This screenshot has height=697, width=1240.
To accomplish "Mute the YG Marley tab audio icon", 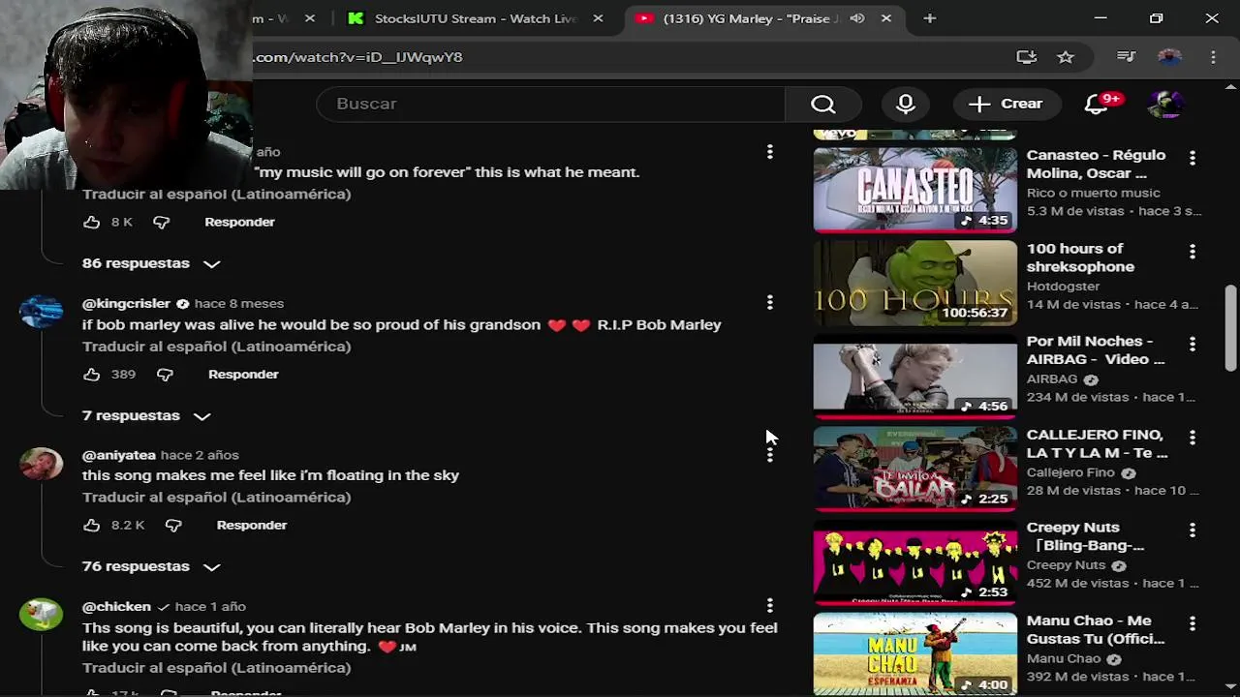I will point(857,18).
